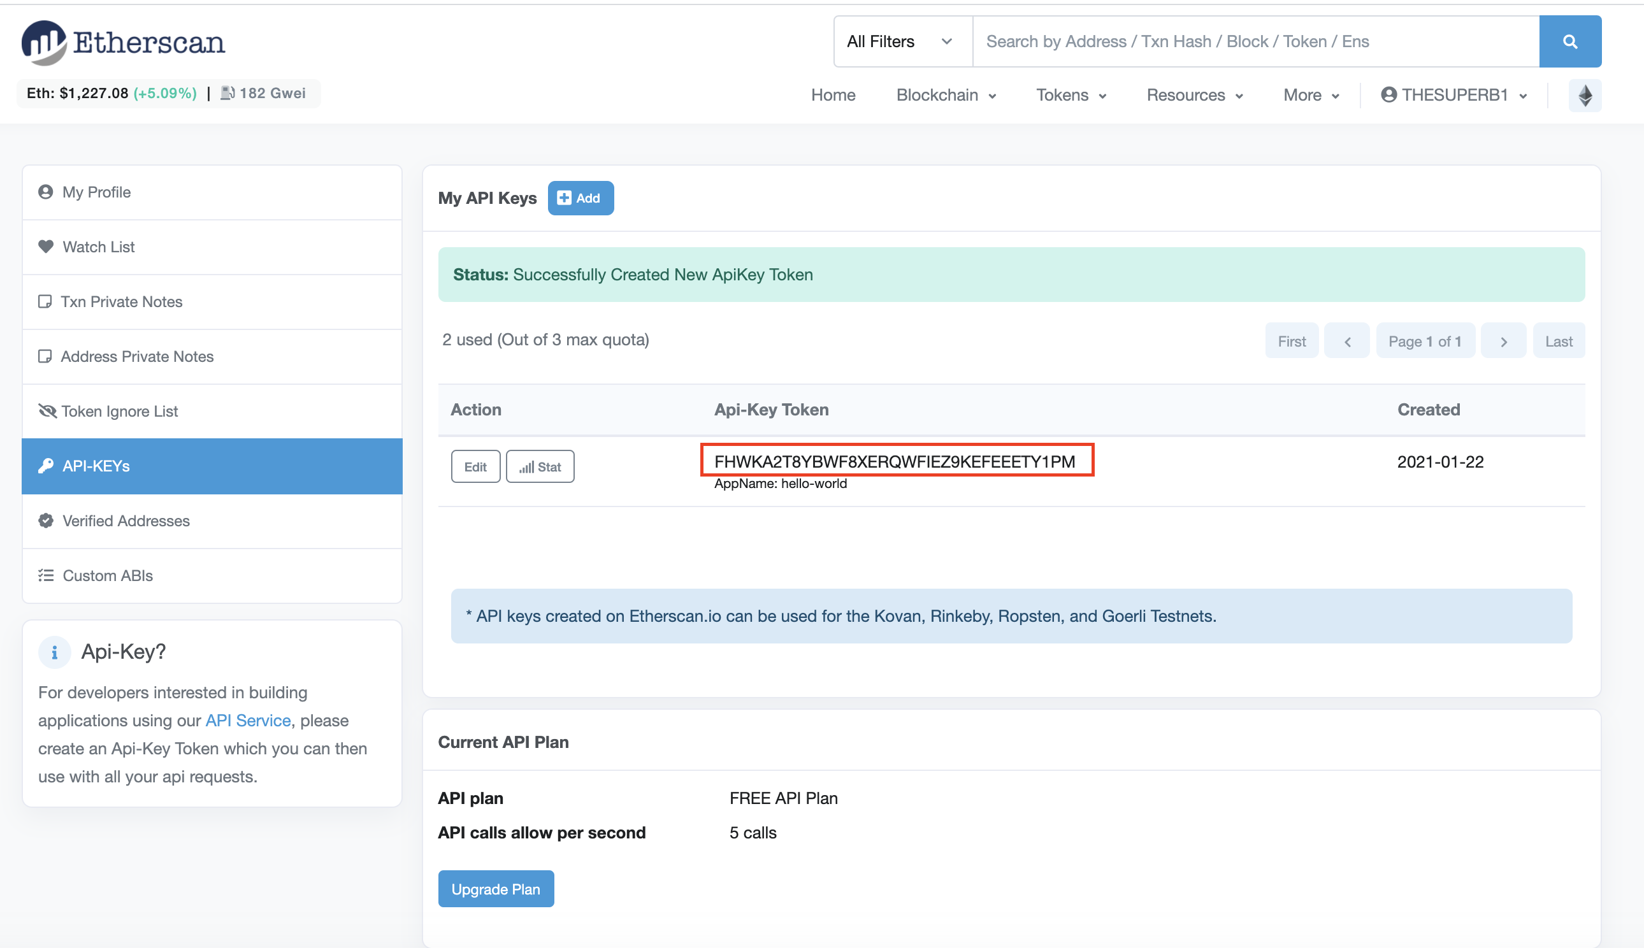Focus the address search input field
The width and height of the screenshot is (1644, 948).
(x=1255, y=41)
